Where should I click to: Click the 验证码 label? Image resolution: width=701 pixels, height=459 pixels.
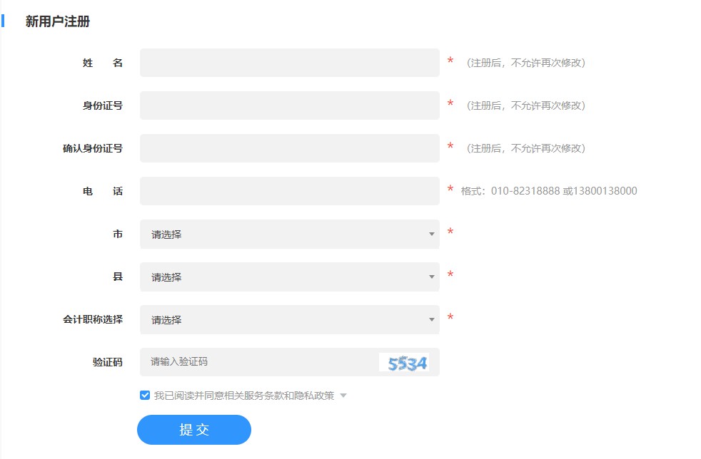click(107, 362)
